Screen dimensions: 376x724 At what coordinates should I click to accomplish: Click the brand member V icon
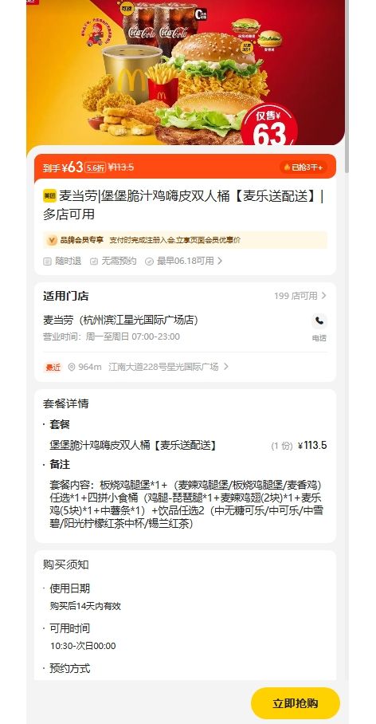click(52, 240)
